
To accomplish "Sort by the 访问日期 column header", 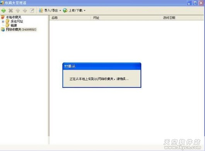I will 181,18.
